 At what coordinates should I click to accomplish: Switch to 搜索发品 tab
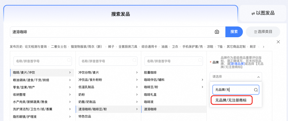click(x=121, y=14)
